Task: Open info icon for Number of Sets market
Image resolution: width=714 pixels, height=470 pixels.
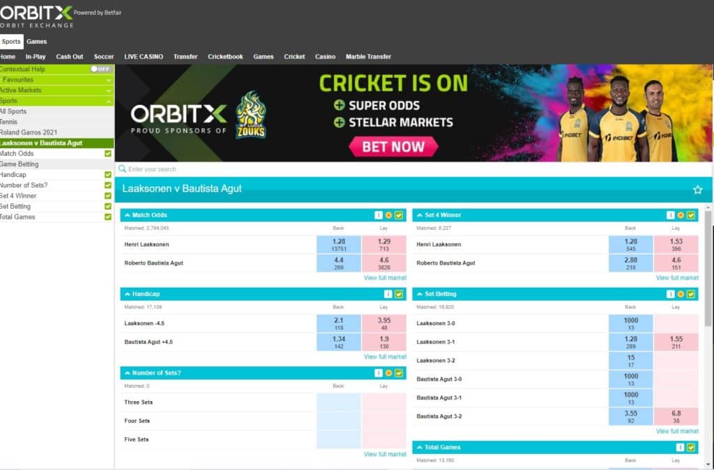Action: (379, 373)
